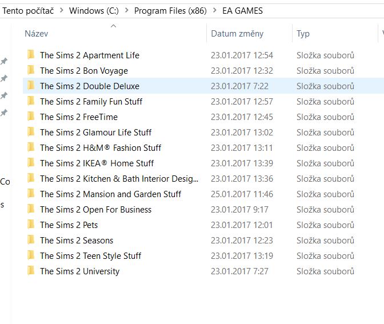Select The Sims 2 Open For Business

coord(95,210)
